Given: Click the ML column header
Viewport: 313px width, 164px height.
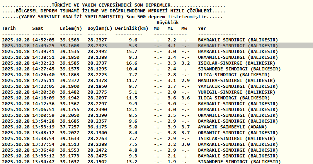Looking at the screenshot, I should (170, 28).
